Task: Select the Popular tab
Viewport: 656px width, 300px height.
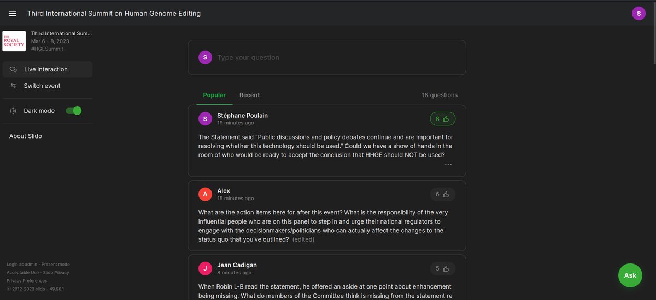Action: click(214, 95)
